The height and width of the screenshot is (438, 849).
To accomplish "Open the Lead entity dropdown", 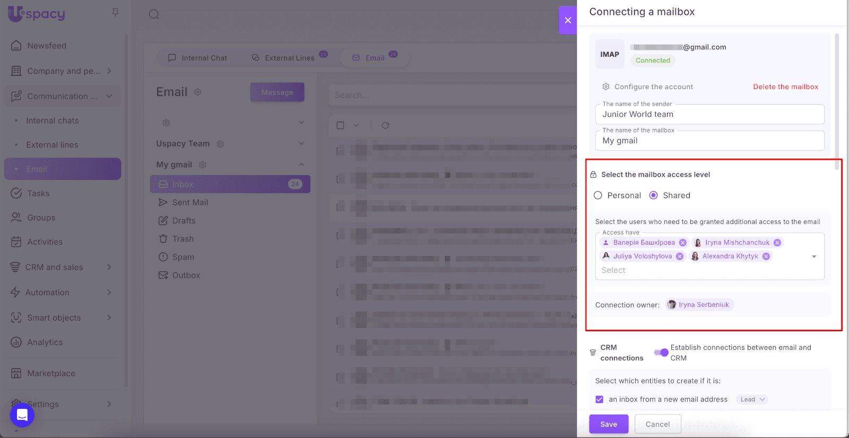I will pyautogui.click(x=752, y=399).
